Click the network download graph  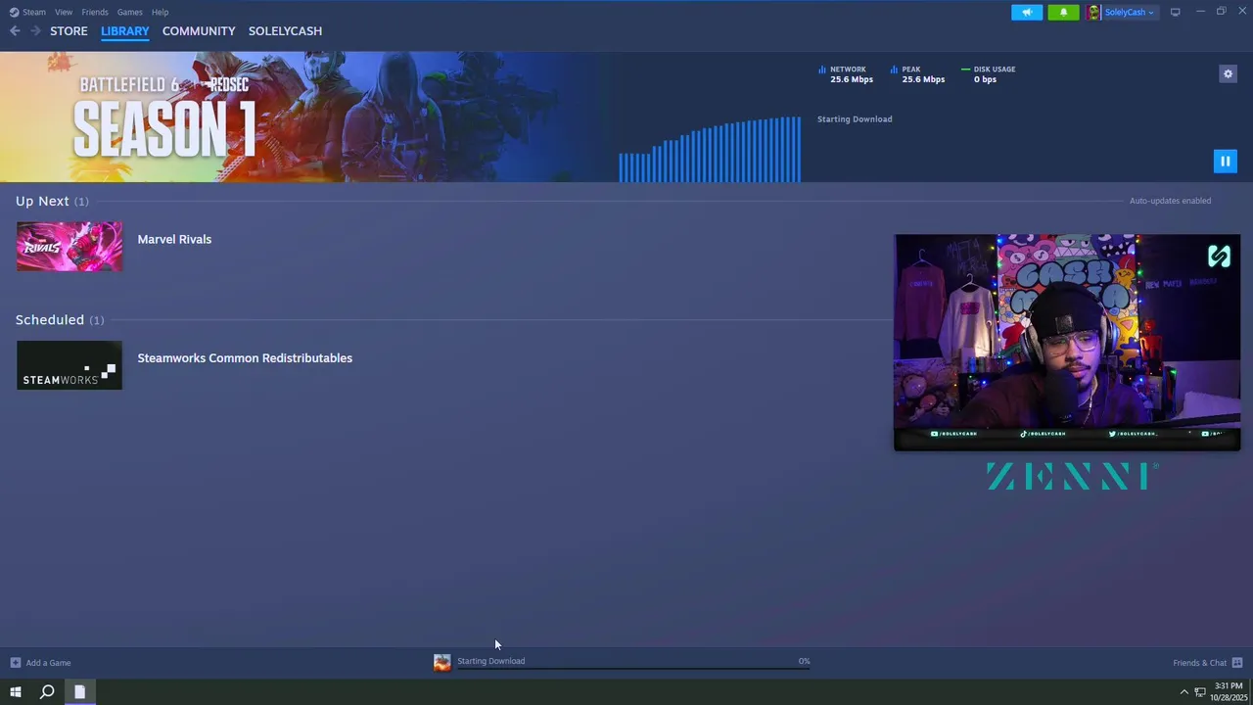pyautogui.click(x=710, y=149)
